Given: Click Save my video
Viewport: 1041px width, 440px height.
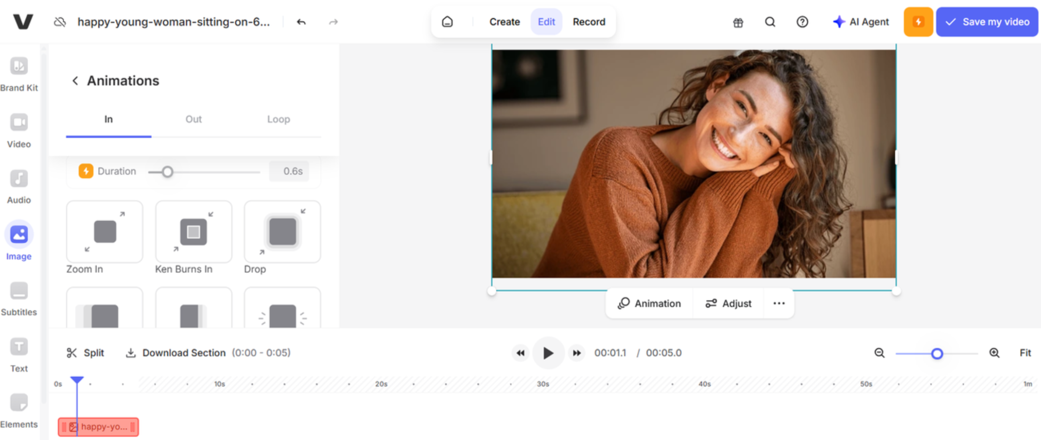Looking at the screenshot, I should coord(987,22).
